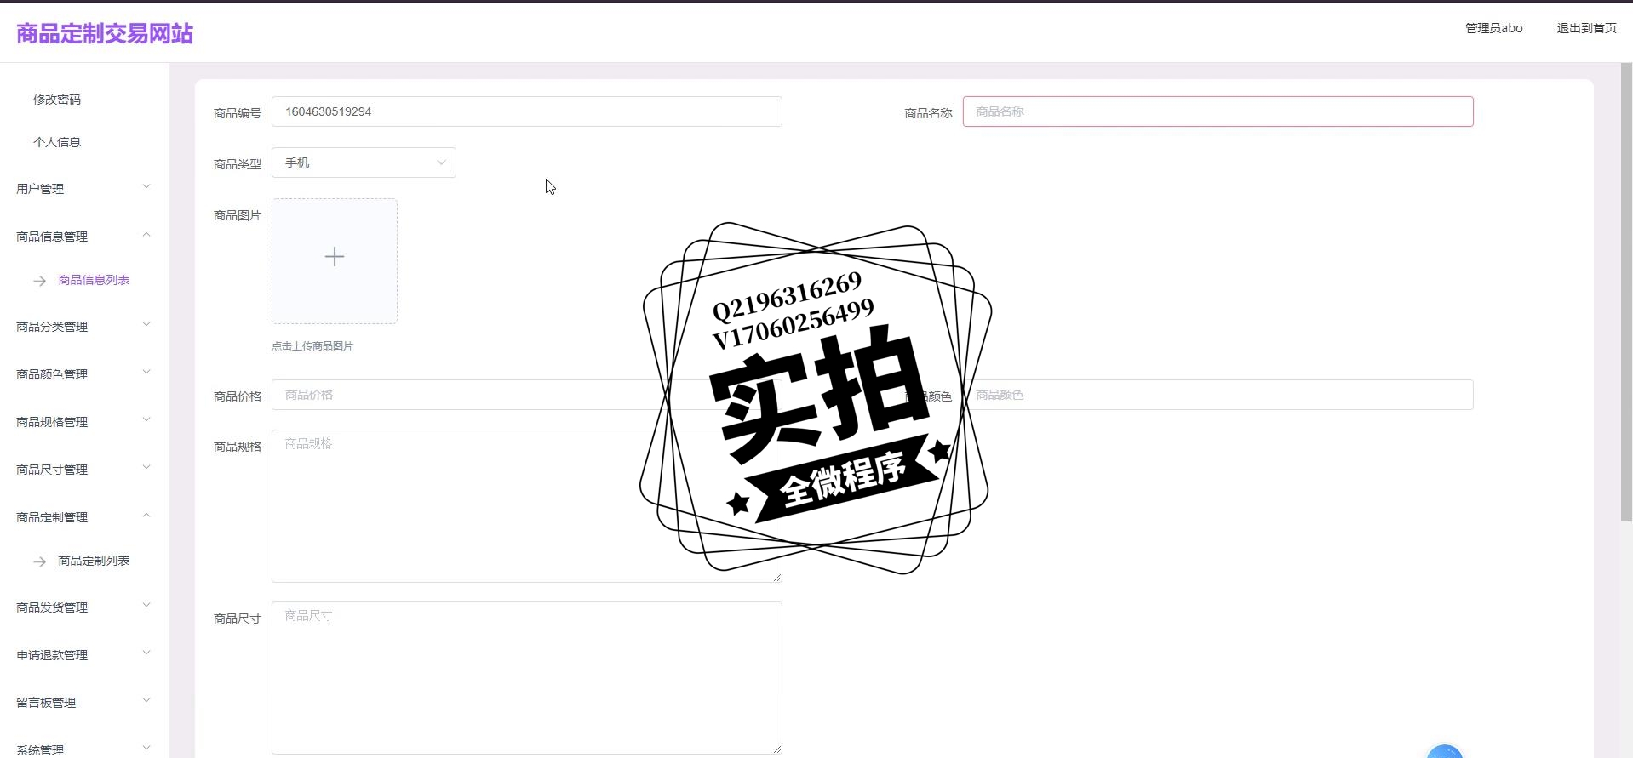1633x758 pixels.
Task: Click the 管理员abo account label
Action: [x=1493, y=28]
